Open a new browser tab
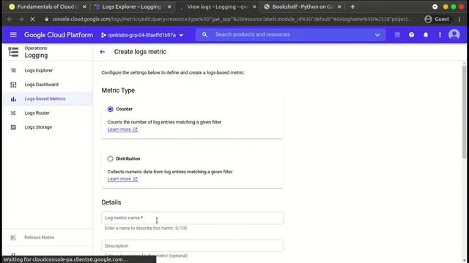The image size is (469, 263). [x=352, y=7]
